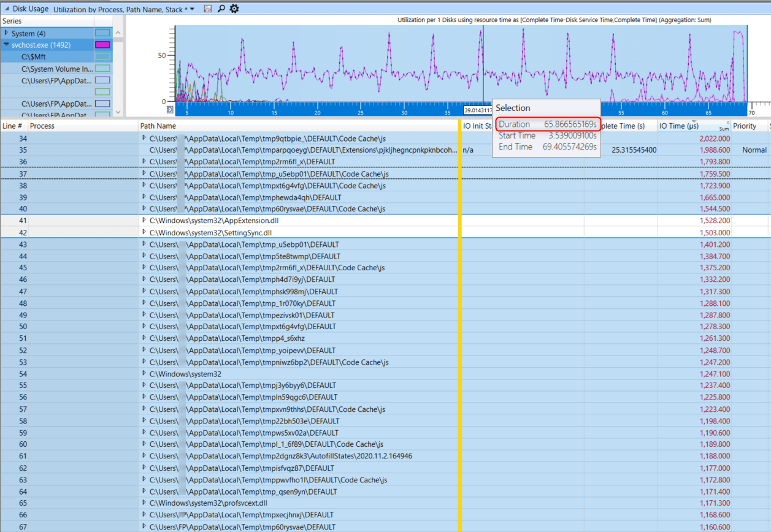Select the tmphewda4qh\DEFAULT path row
The width and height of the screenshot is (771, 532).
click(245, 197)
